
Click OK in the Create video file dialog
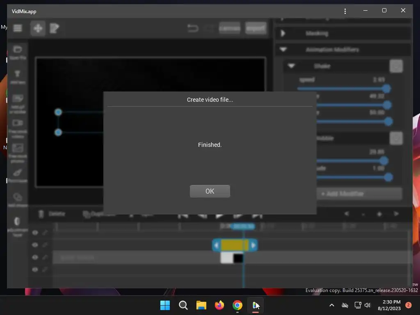[210, 191]
